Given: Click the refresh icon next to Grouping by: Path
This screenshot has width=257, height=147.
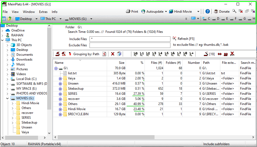Looking at the screenshot, I should point(104,54).
